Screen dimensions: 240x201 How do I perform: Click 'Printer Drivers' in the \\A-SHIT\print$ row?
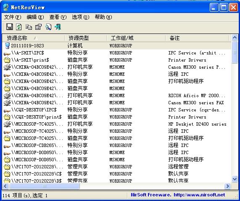(x=187, y=60)
